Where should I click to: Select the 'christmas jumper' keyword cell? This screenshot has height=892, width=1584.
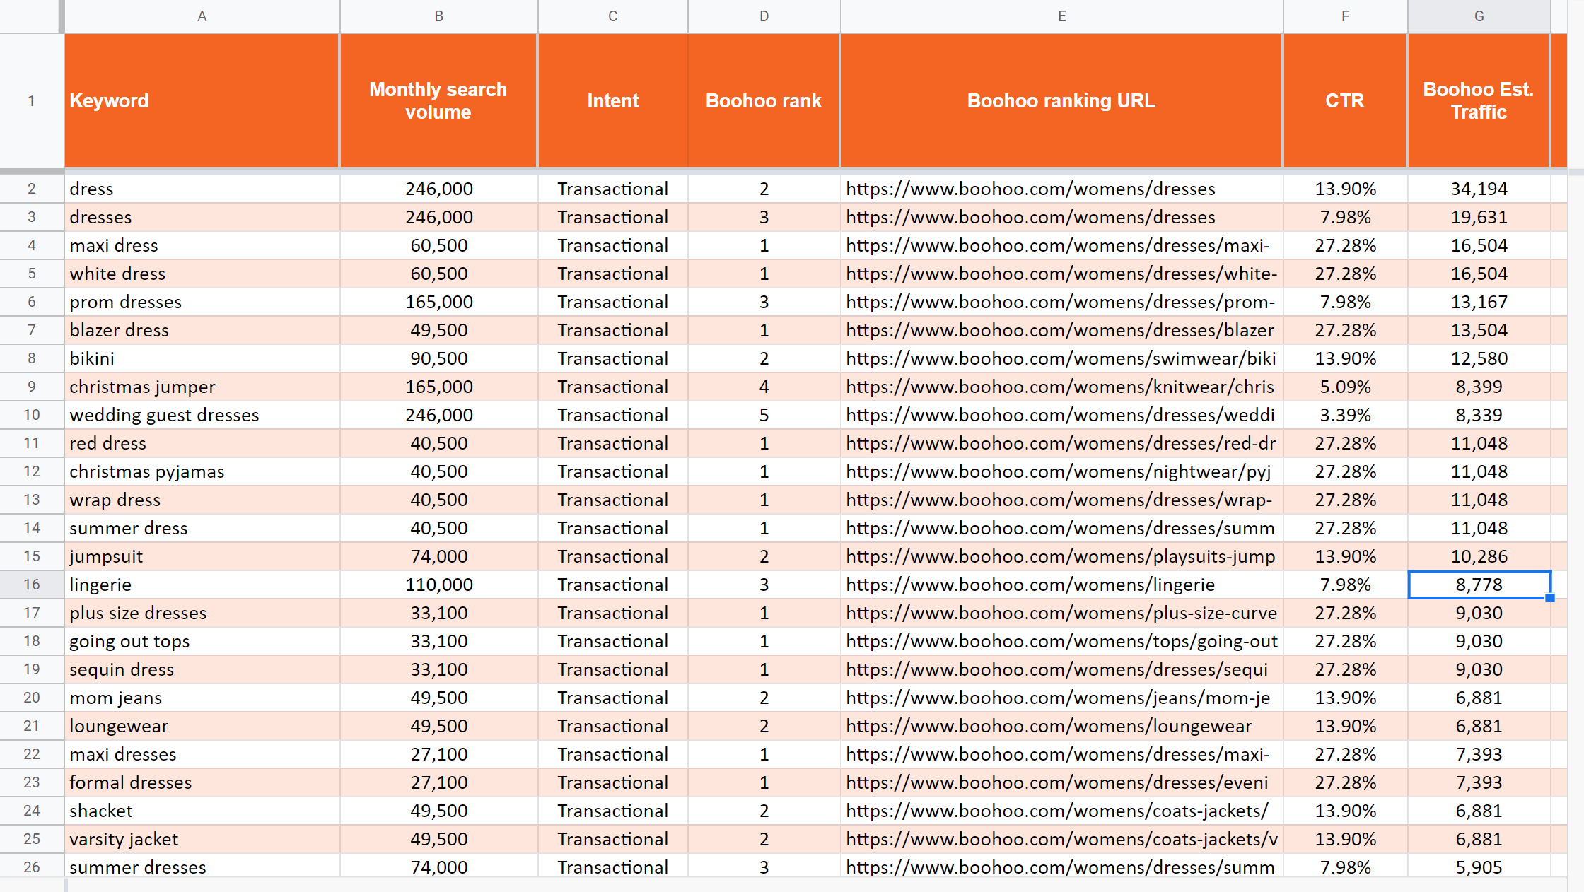(202, 387)
